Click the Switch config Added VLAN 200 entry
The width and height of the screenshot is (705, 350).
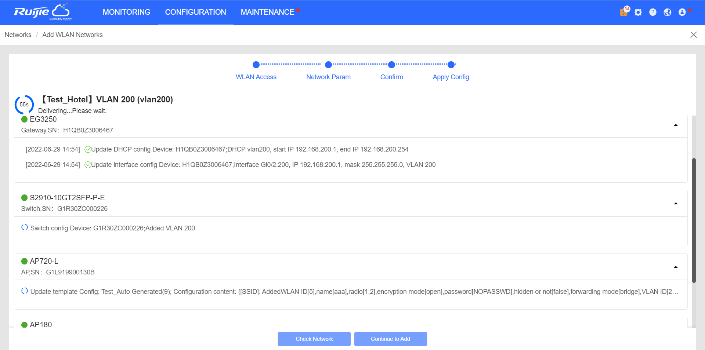(113, 228)
